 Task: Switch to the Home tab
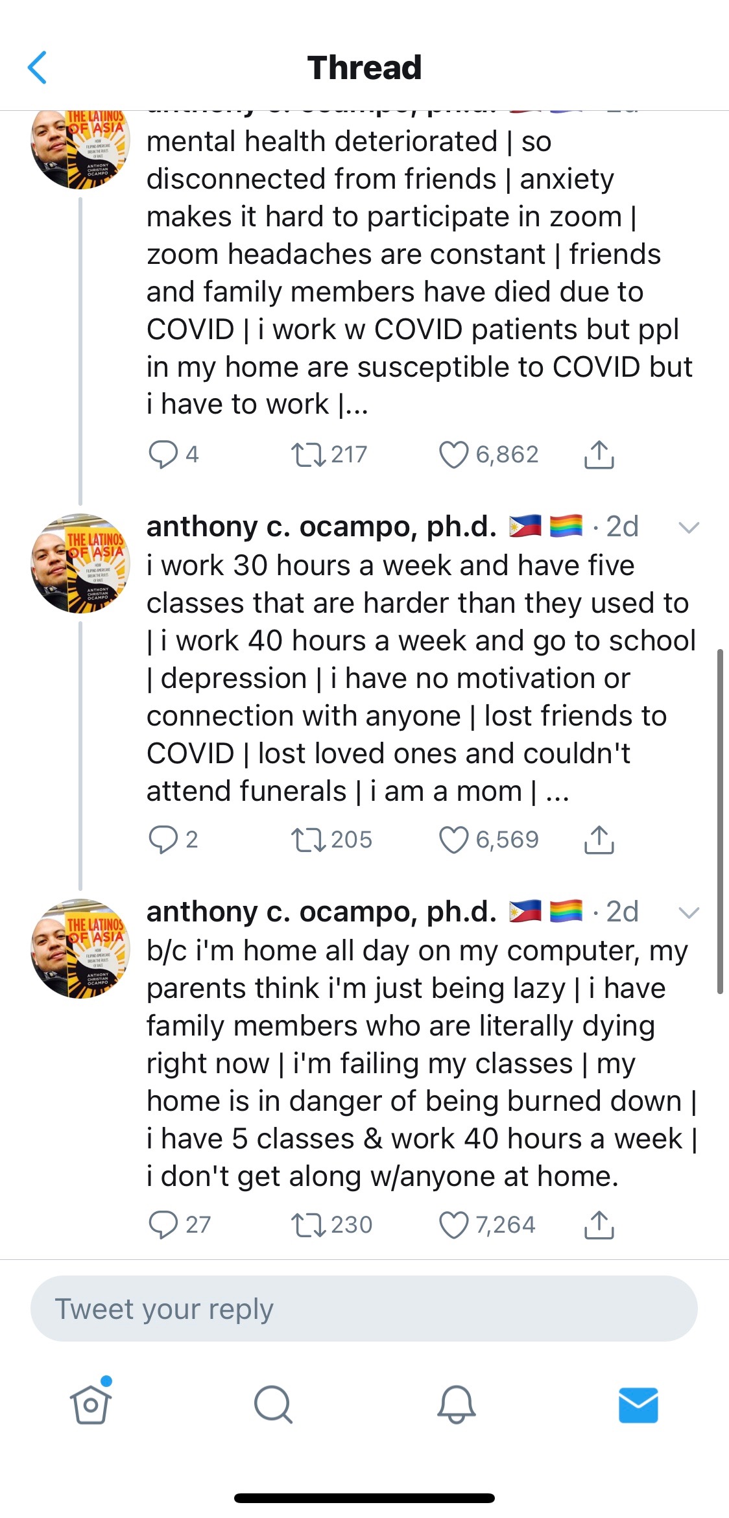pyautogui.click(x=90, y=1405)
